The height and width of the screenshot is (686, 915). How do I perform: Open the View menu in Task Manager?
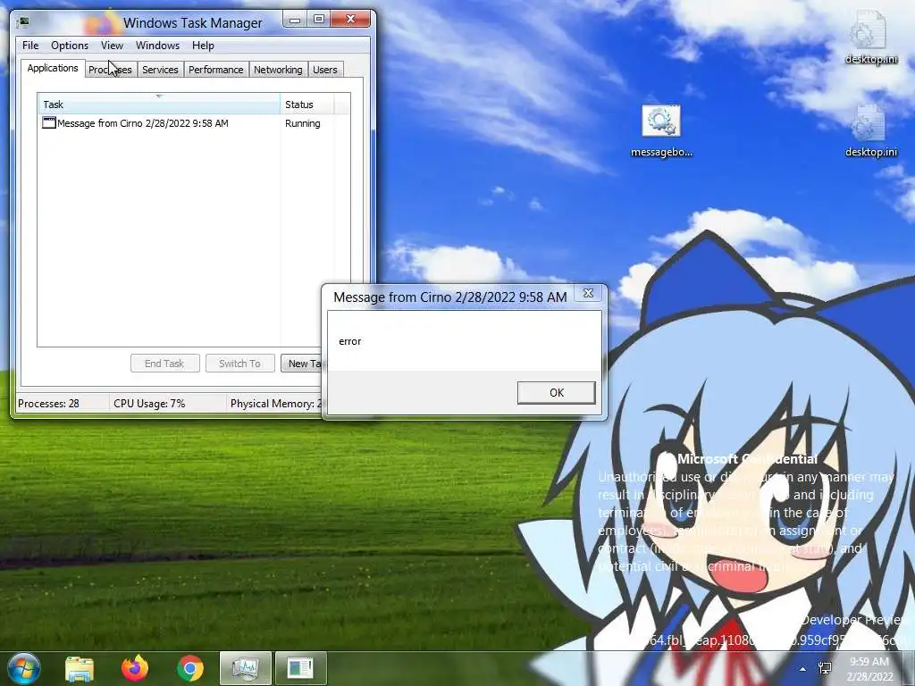(x=112, y=46)
